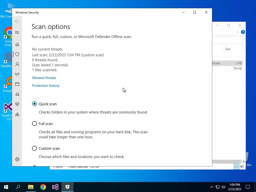The width and height of the screenshot is (256, 192).
Task: Open the taskbar clock and date
Action: point(234,187)
